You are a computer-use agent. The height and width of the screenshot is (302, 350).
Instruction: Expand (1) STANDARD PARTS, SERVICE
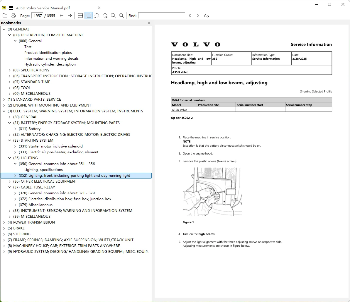[x=4, y=99]
